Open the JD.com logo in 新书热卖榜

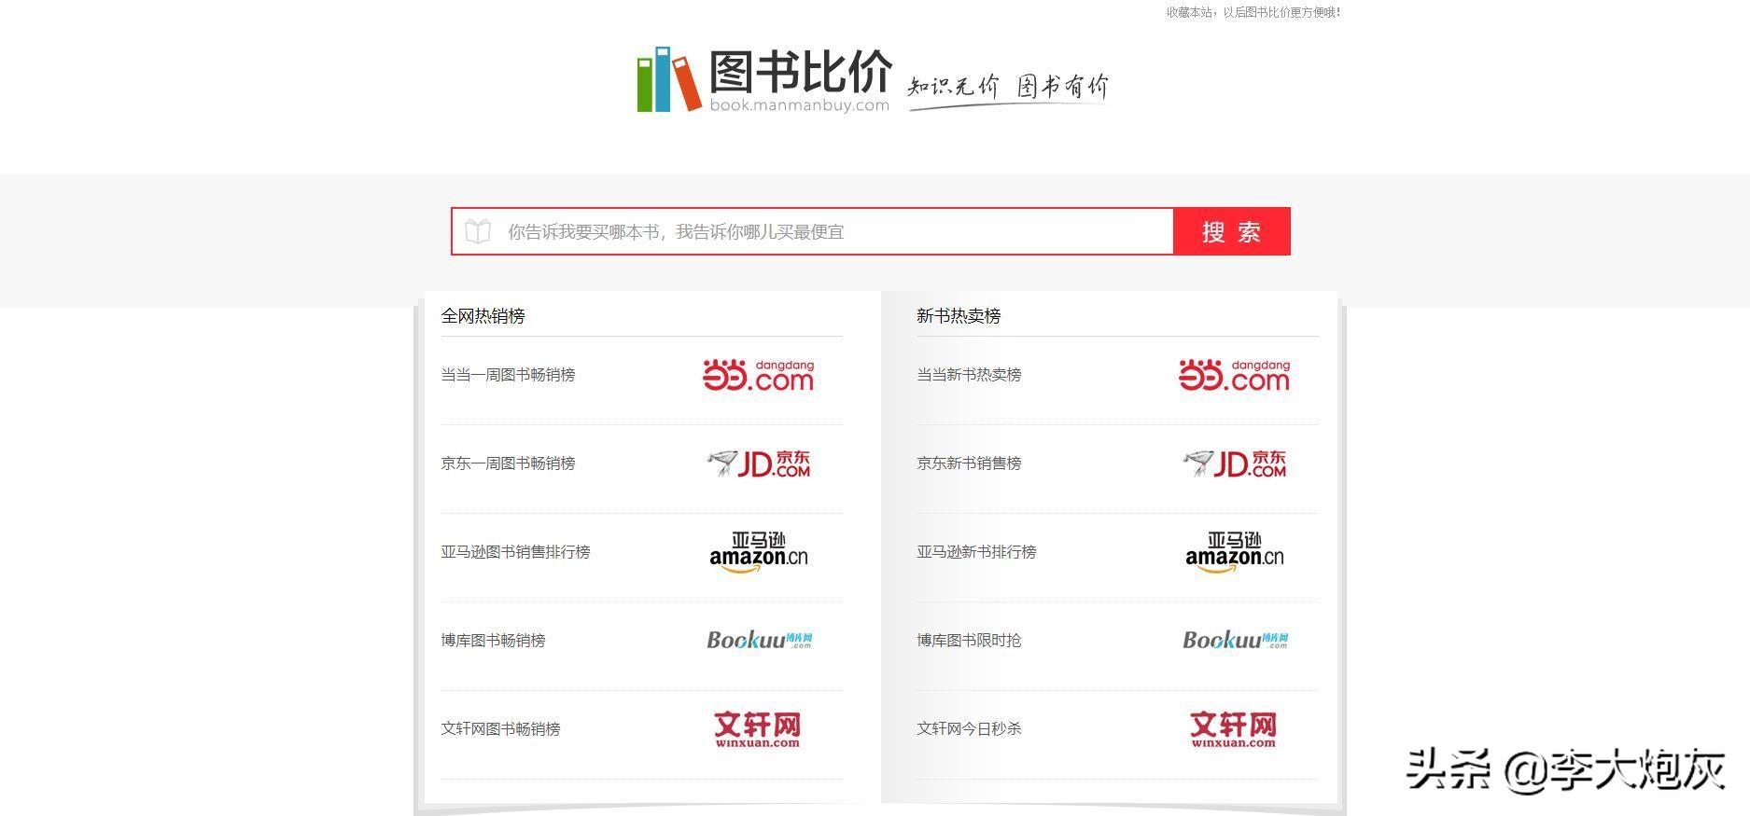point(1234,463)
